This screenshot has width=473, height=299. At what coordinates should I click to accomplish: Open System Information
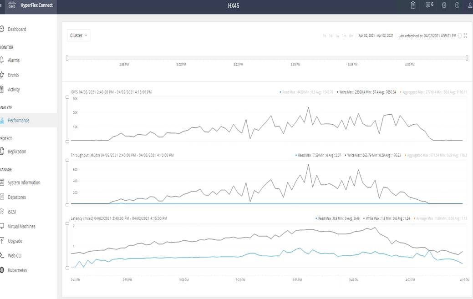[24, 182]
